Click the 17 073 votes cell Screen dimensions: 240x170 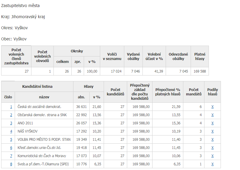point(81,156)
